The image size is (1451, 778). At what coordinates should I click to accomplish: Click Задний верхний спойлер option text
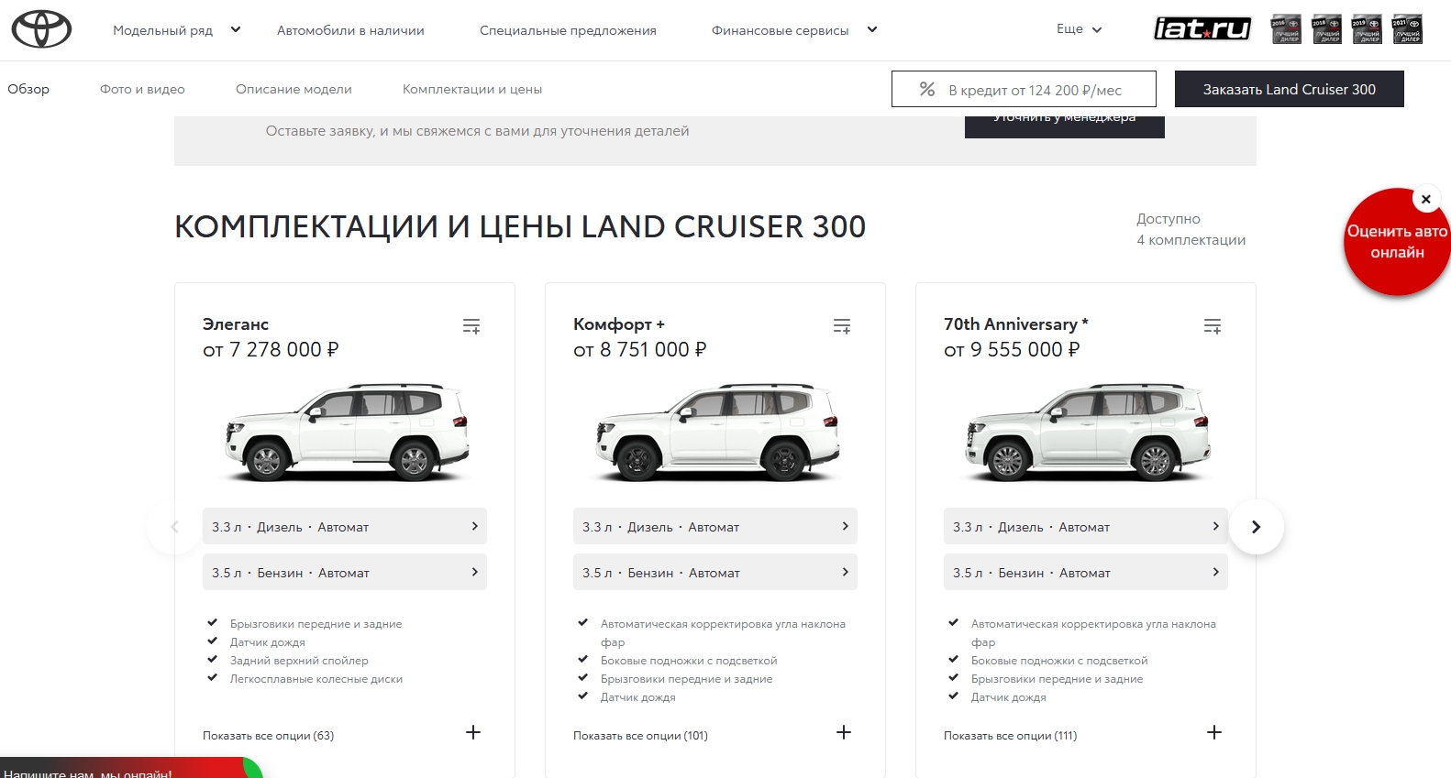[299, 661]
